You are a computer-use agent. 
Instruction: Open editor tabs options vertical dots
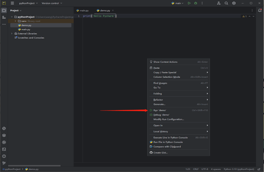[252, 10]
